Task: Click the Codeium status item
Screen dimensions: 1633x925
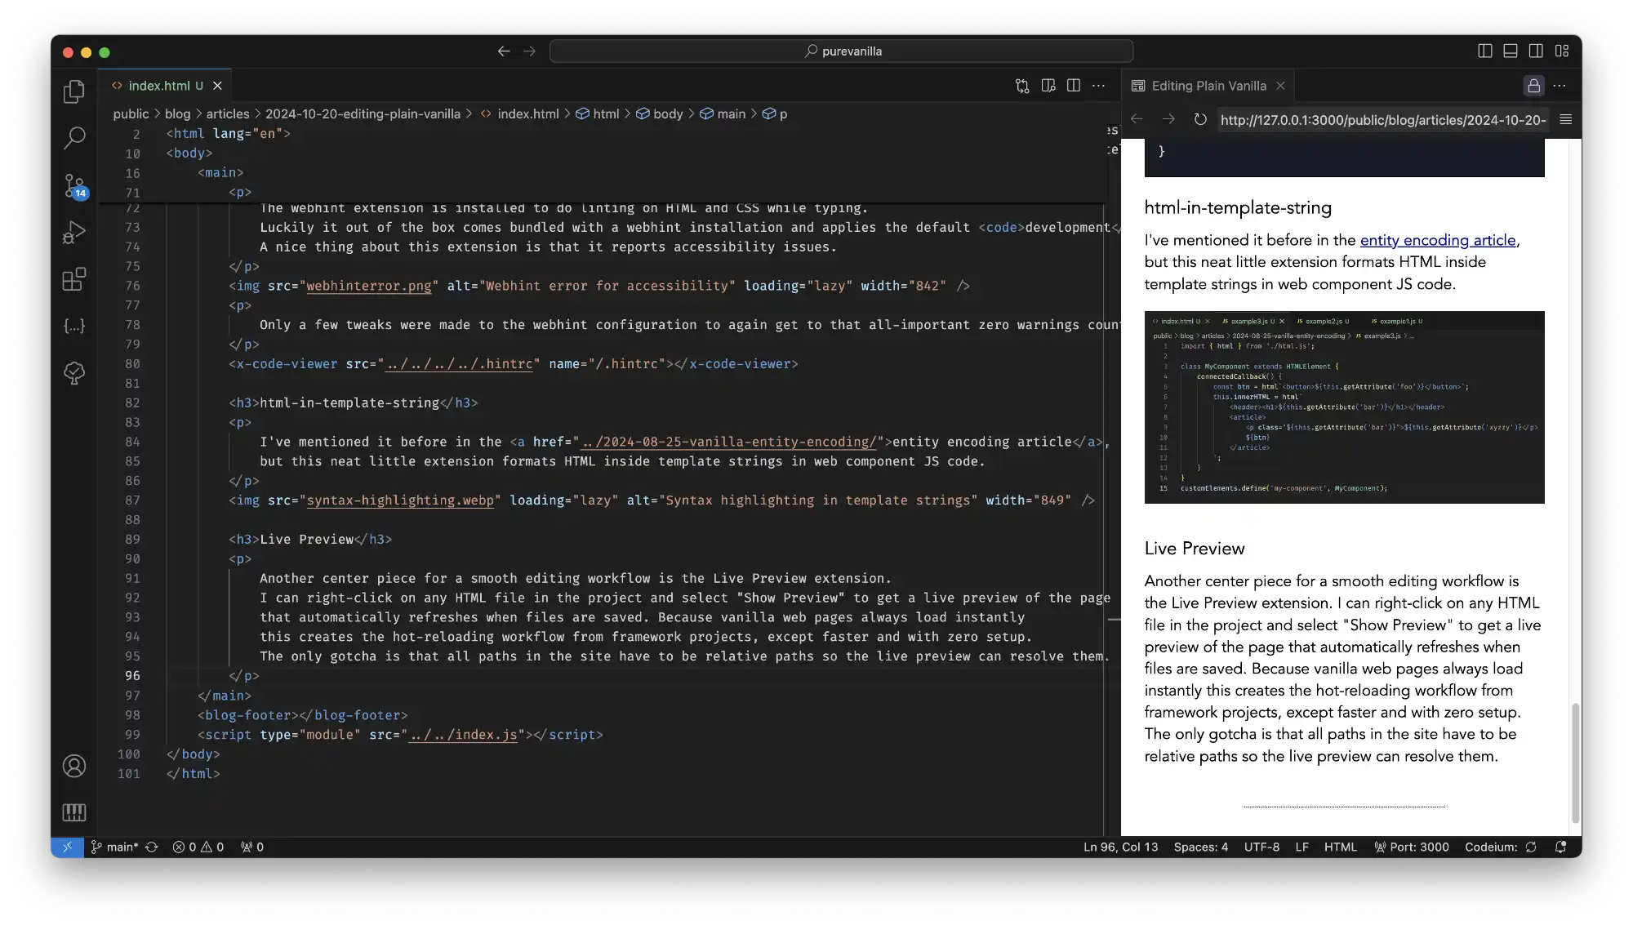Action: click(1501, 847)
